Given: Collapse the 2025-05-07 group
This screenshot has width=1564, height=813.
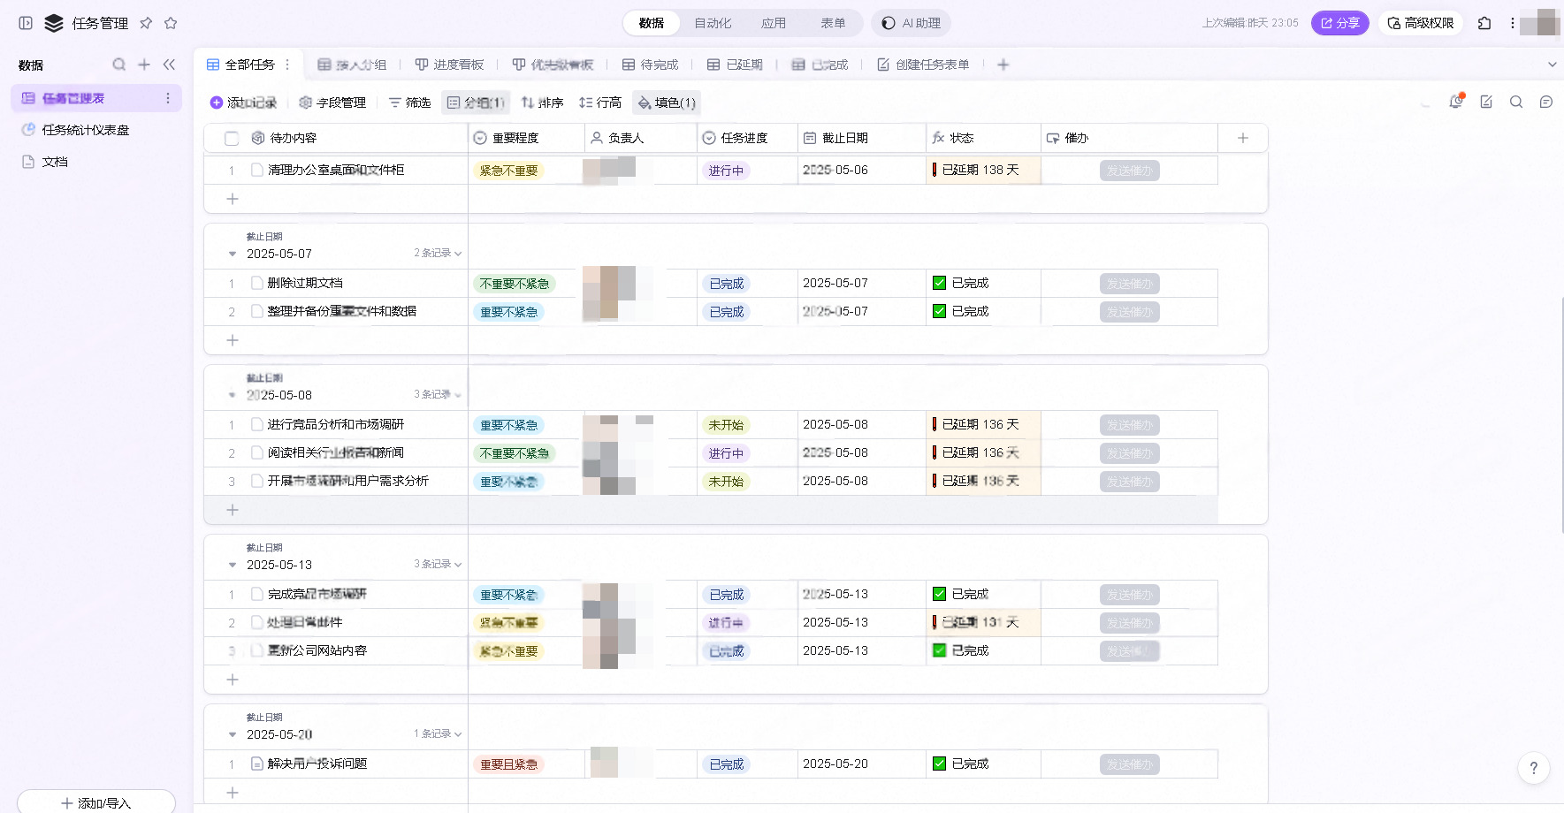Looking at the screenshot, I should (233, 255).
